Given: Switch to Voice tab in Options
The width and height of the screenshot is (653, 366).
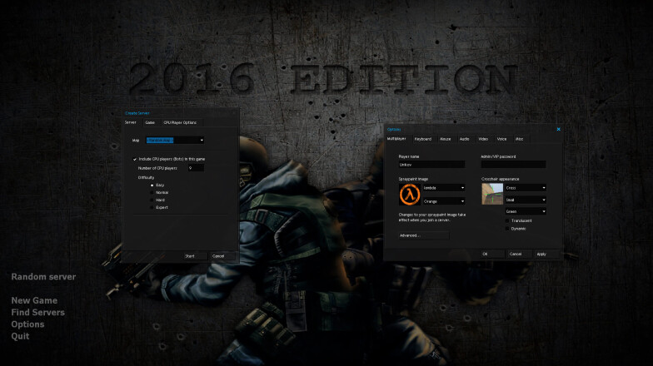Looking at the screenshot, I should point(501,139).
